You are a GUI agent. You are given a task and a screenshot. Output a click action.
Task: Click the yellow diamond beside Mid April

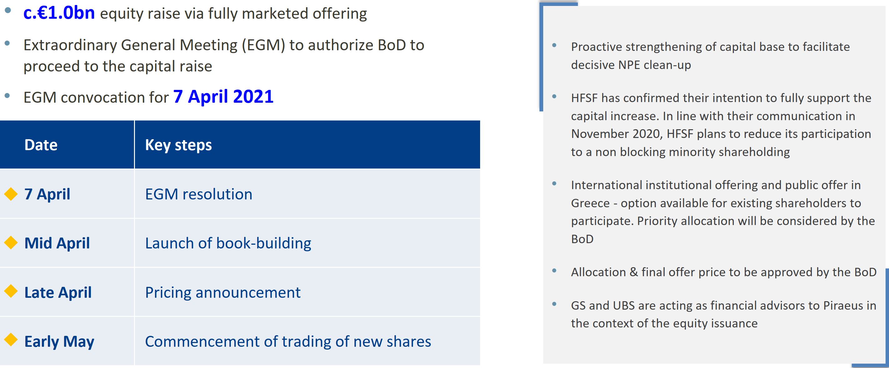(11, 243)
